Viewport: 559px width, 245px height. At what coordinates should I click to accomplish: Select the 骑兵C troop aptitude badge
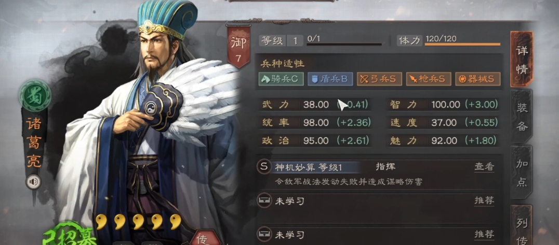pos(280,79)
